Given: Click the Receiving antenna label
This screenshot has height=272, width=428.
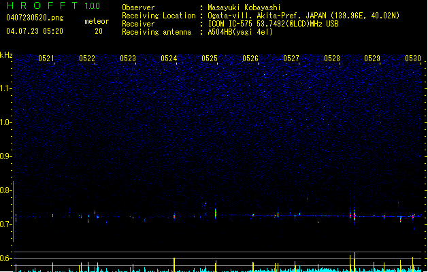Looking at the screenshot, I should (157, 32).
